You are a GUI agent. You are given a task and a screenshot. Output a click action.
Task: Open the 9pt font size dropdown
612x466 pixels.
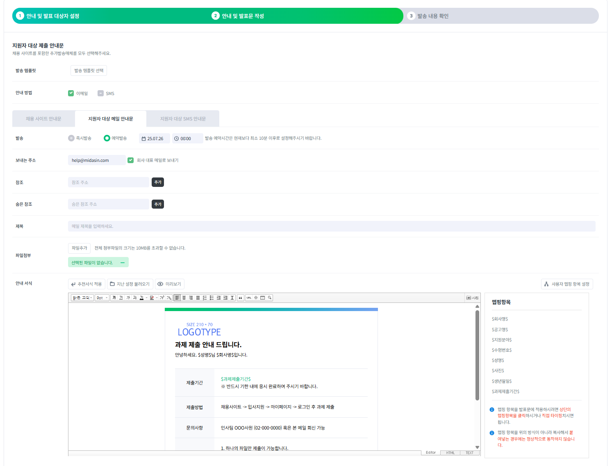pyautogui.click(x=102, y=298)
